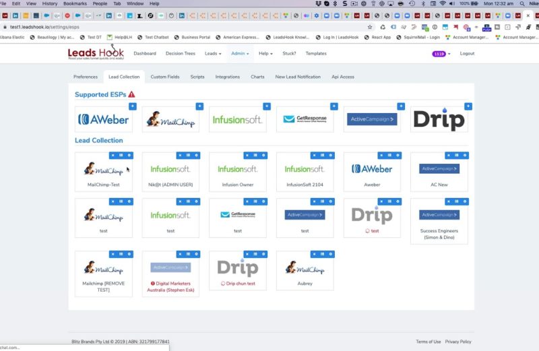
Task: Click the Stuck? link in navbar
Action: (x=289, y=54)
